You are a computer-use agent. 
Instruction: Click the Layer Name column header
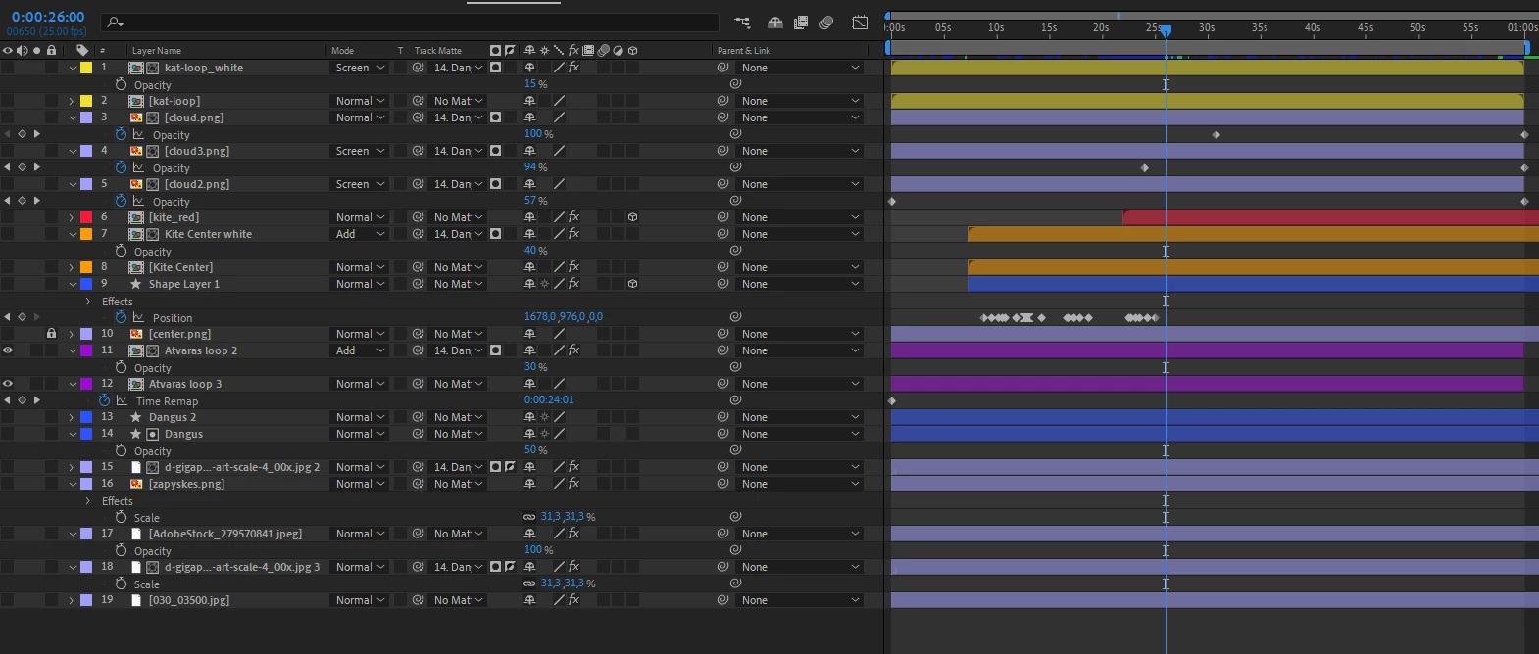[157, 50]
